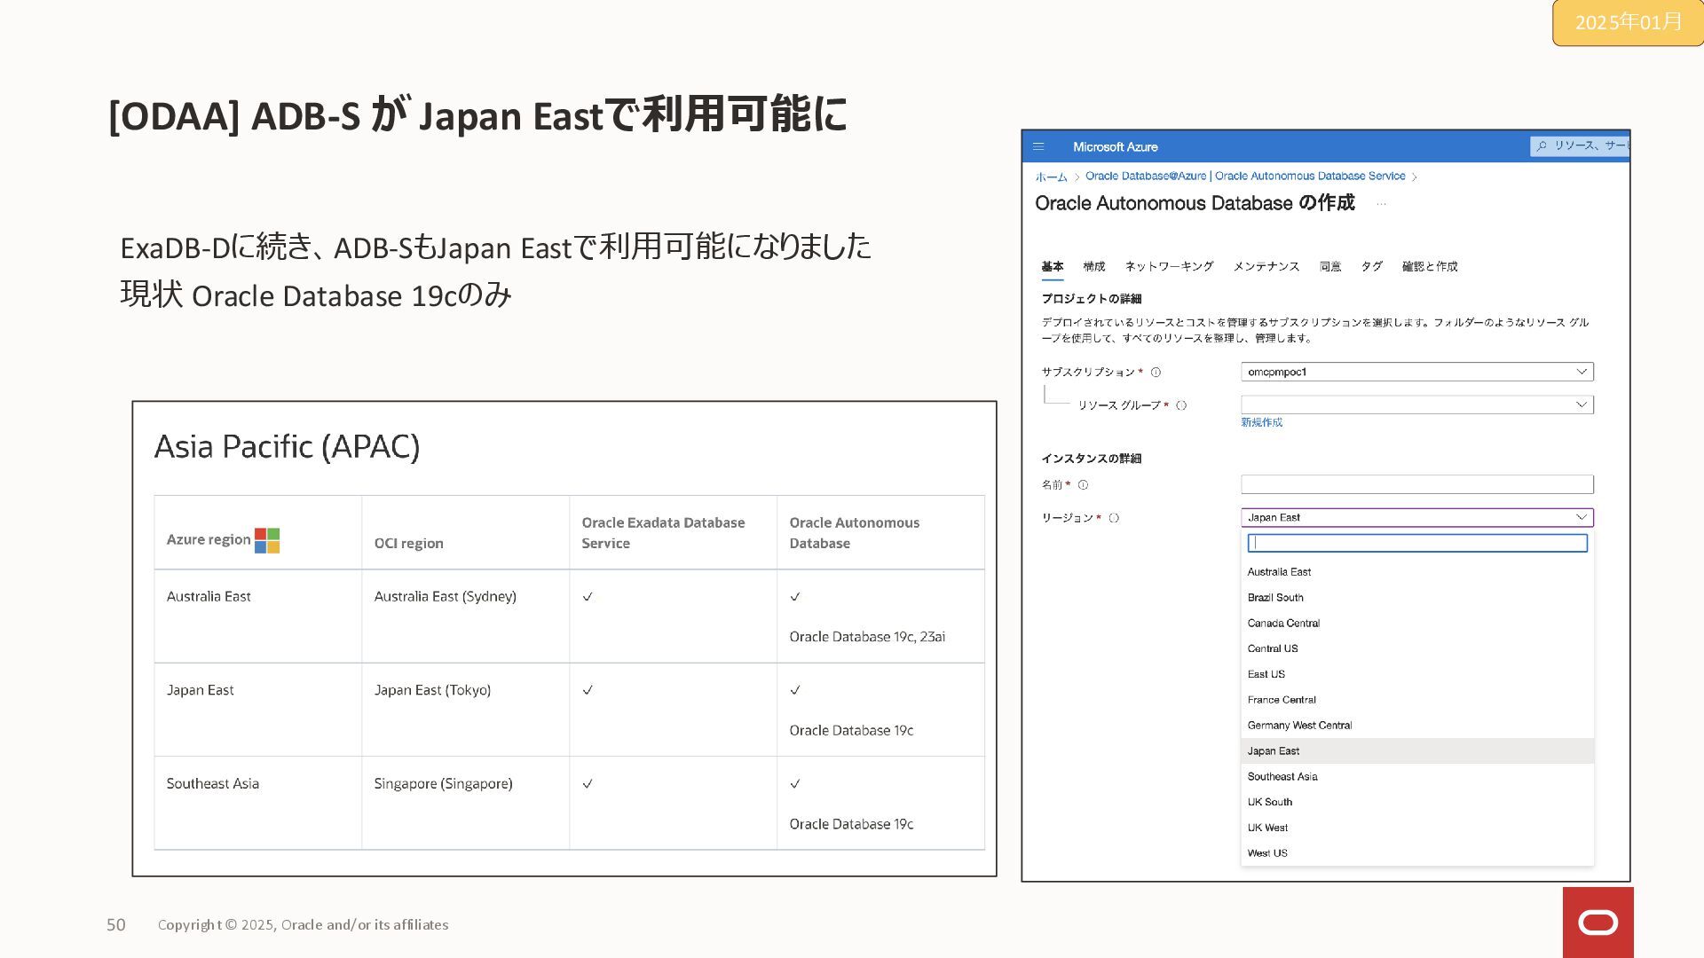Switch to the タグ tab

[x=1371, y=267]
